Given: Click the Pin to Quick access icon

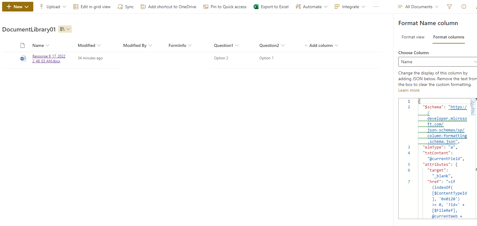Looking at the screenshot, I should tap(206, 7).
